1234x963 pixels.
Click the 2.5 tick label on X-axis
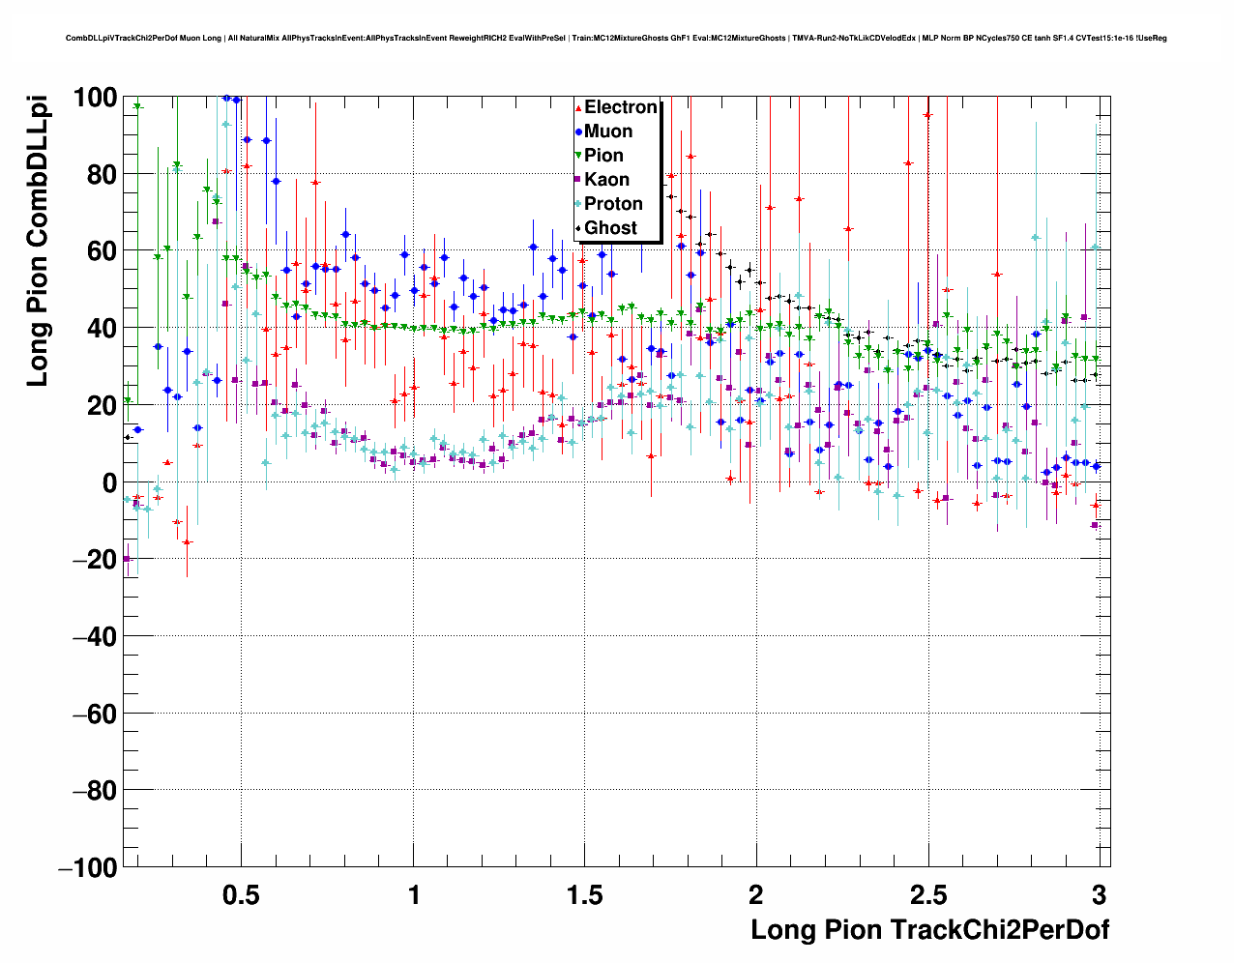[x=927, y=894]
